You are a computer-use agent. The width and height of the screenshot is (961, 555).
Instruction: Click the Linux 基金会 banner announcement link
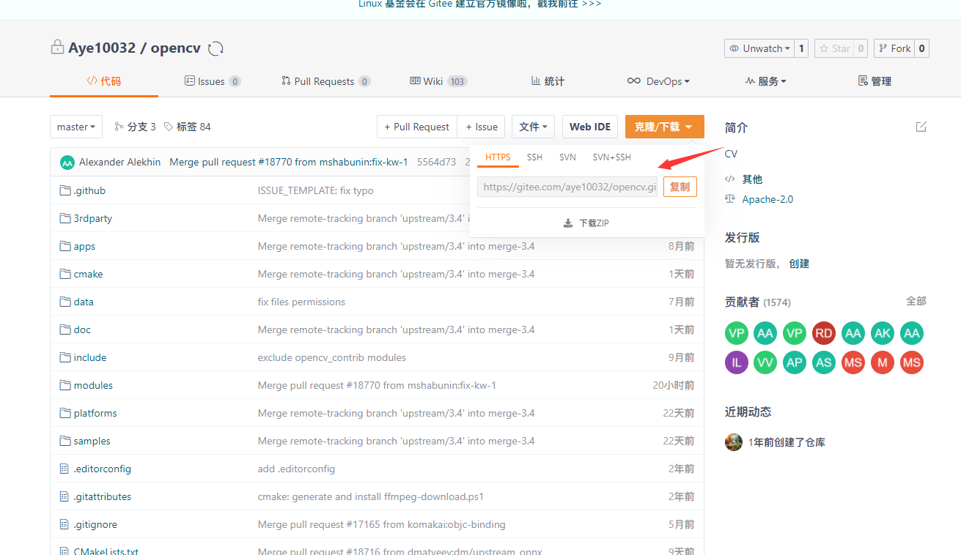coord(480,4)
